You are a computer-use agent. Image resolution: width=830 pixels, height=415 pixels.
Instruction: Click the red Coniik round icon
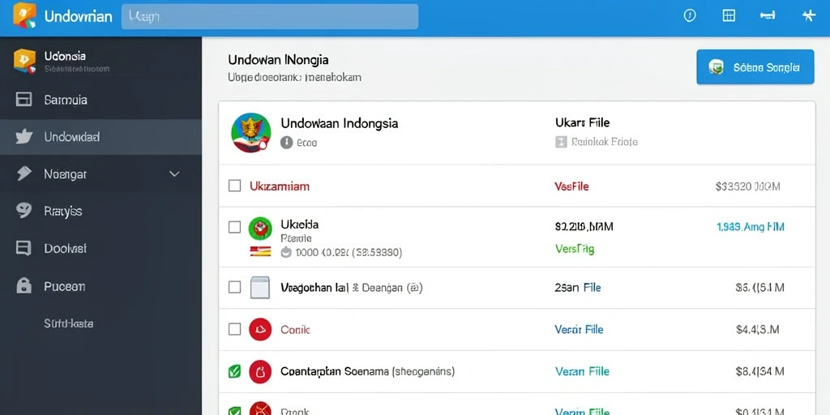pos(260,329)
